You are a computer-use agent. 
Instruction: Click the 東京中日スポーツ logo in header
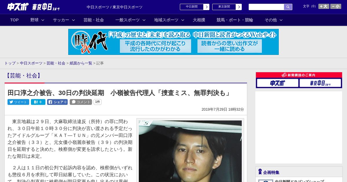click(x=46, y=7)
